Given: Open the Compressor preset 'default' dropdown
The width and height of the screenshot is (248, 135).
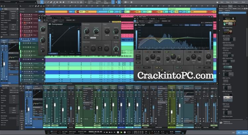Looking at the screenshot, I should 57,20.
